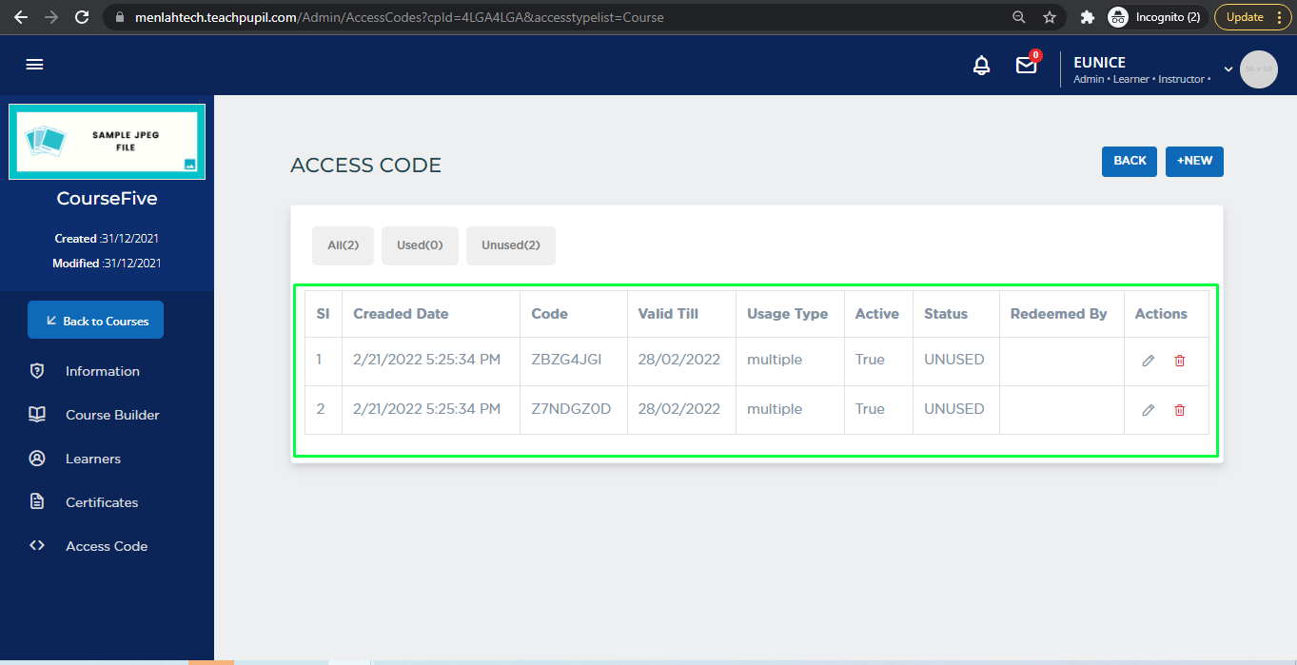Delete access code ZBZG4JGI with trash icon

tap(1180, 361)
